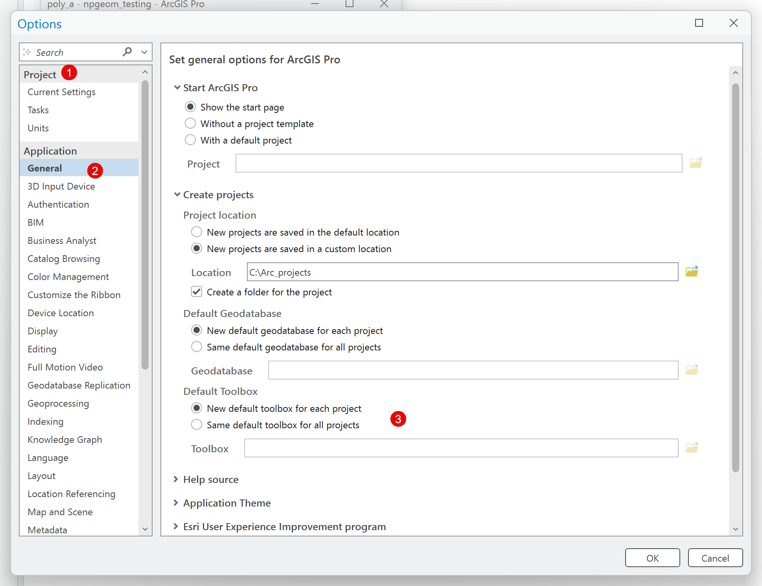
Task: Open the Knowledge Graph settings page
Action: [x=65, y=439]
